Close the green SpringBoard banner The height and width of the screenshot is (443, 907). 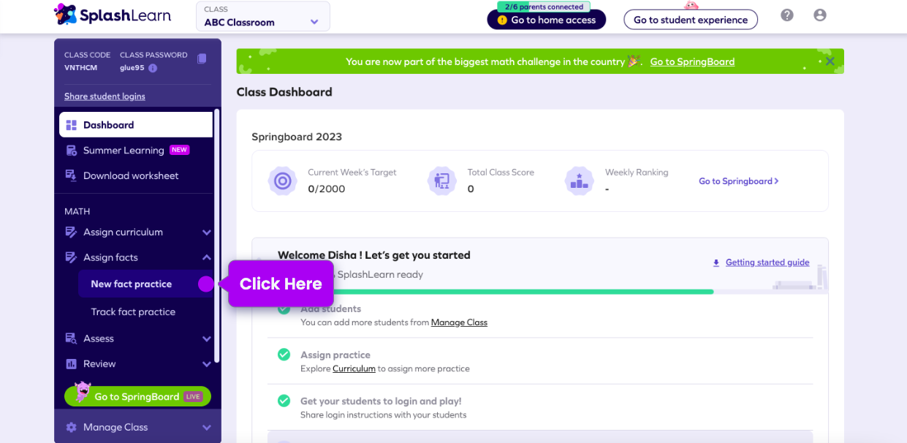click(830, 61)
